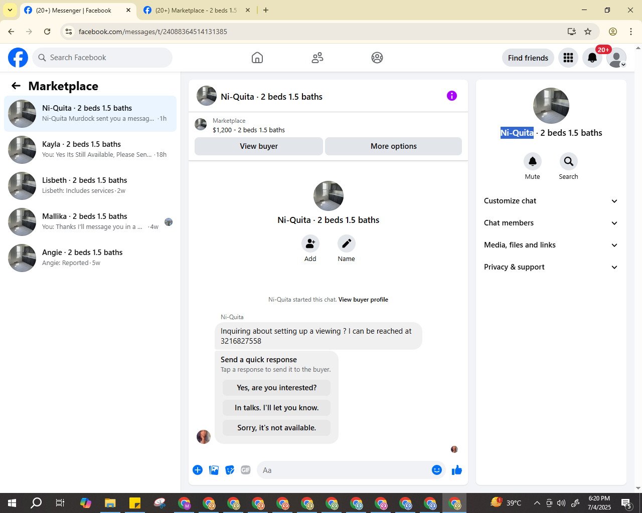Mute the conversation with bell icon
Viewport: 642px width, 513px height.
(x=533, y=161)
